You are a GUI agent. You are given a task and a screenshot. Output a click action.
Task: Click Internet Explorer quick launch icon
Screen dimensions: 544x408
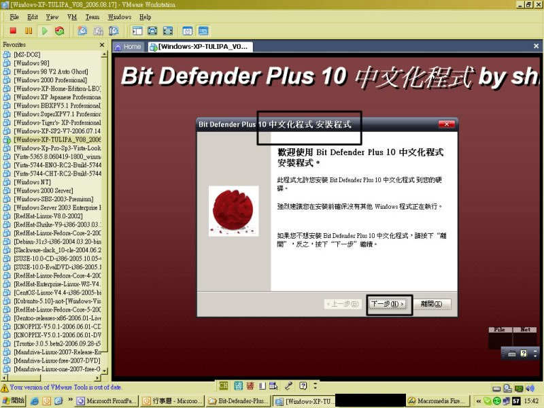pyautogui.click(x=35, y=401)
